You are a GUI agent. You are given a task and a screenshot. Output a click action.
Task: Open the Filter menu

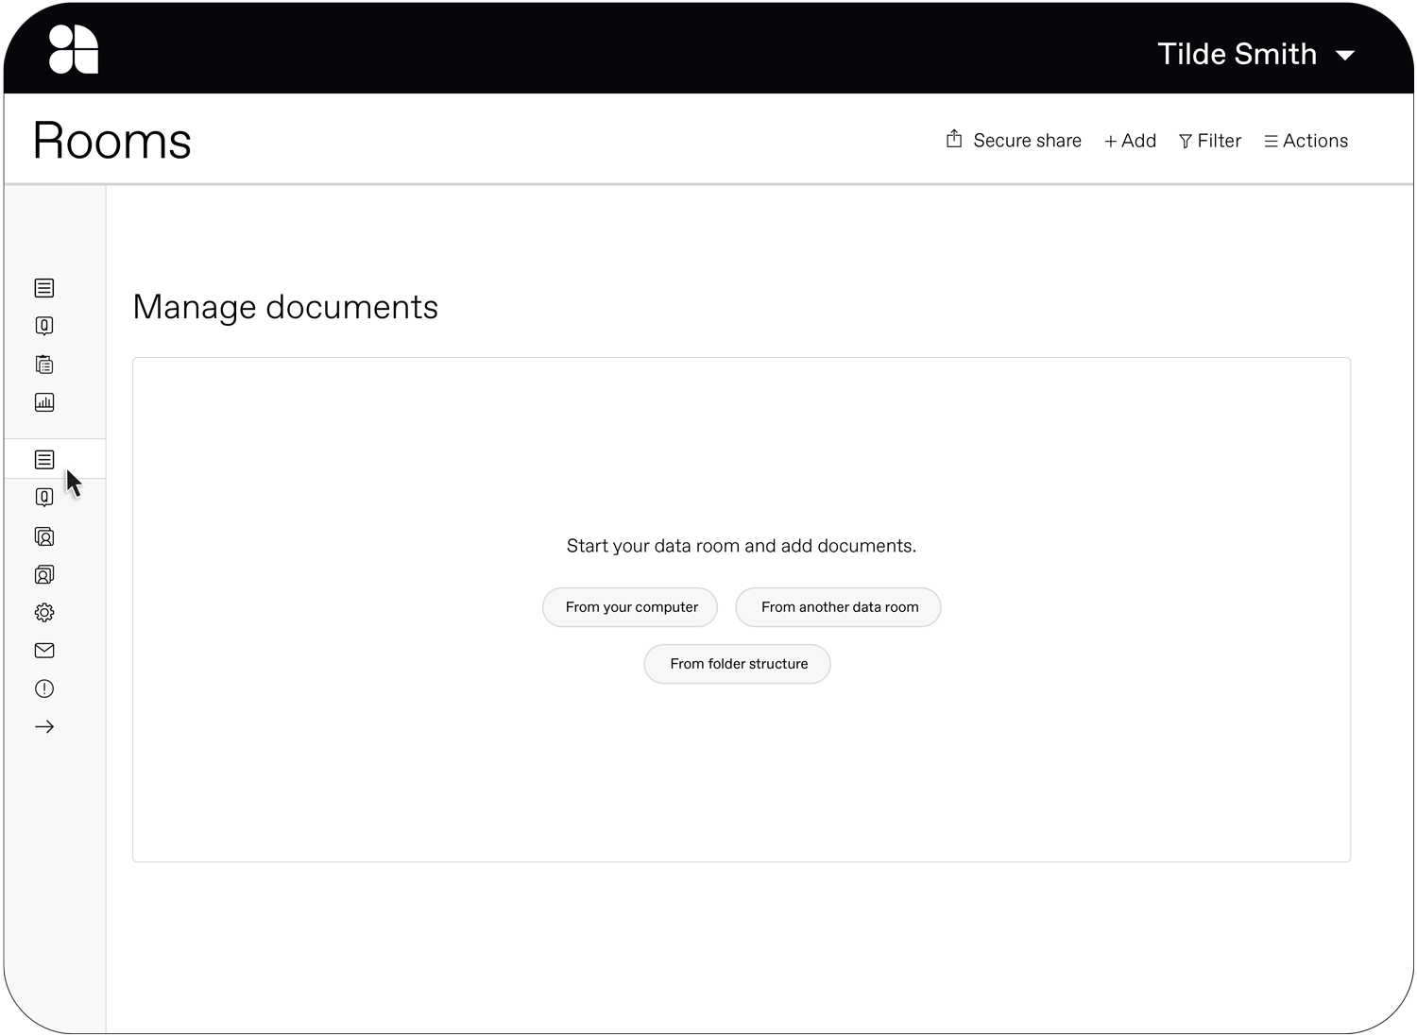pyautogui.click(x=1209, y=140)
